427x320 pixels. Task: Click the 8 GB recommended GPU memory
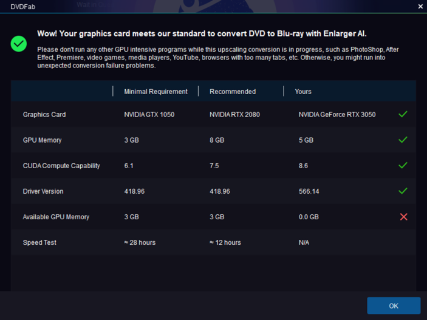tap(217, 140)
